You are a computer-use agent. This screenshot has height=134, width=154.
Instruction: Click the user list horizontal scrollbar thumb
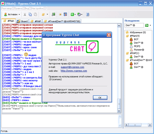click(x=135, y=125)
